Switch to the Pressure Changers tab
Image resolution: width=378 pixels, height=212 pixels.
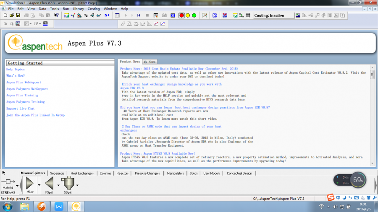pos(147,173)
